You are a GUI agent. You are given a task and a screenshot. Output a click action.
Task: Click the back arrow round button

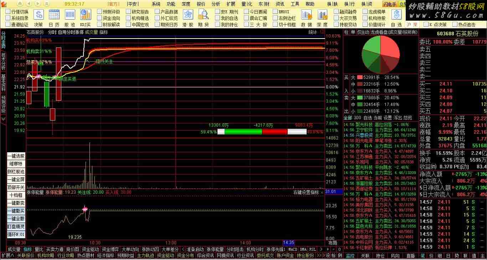coord(29,4)
